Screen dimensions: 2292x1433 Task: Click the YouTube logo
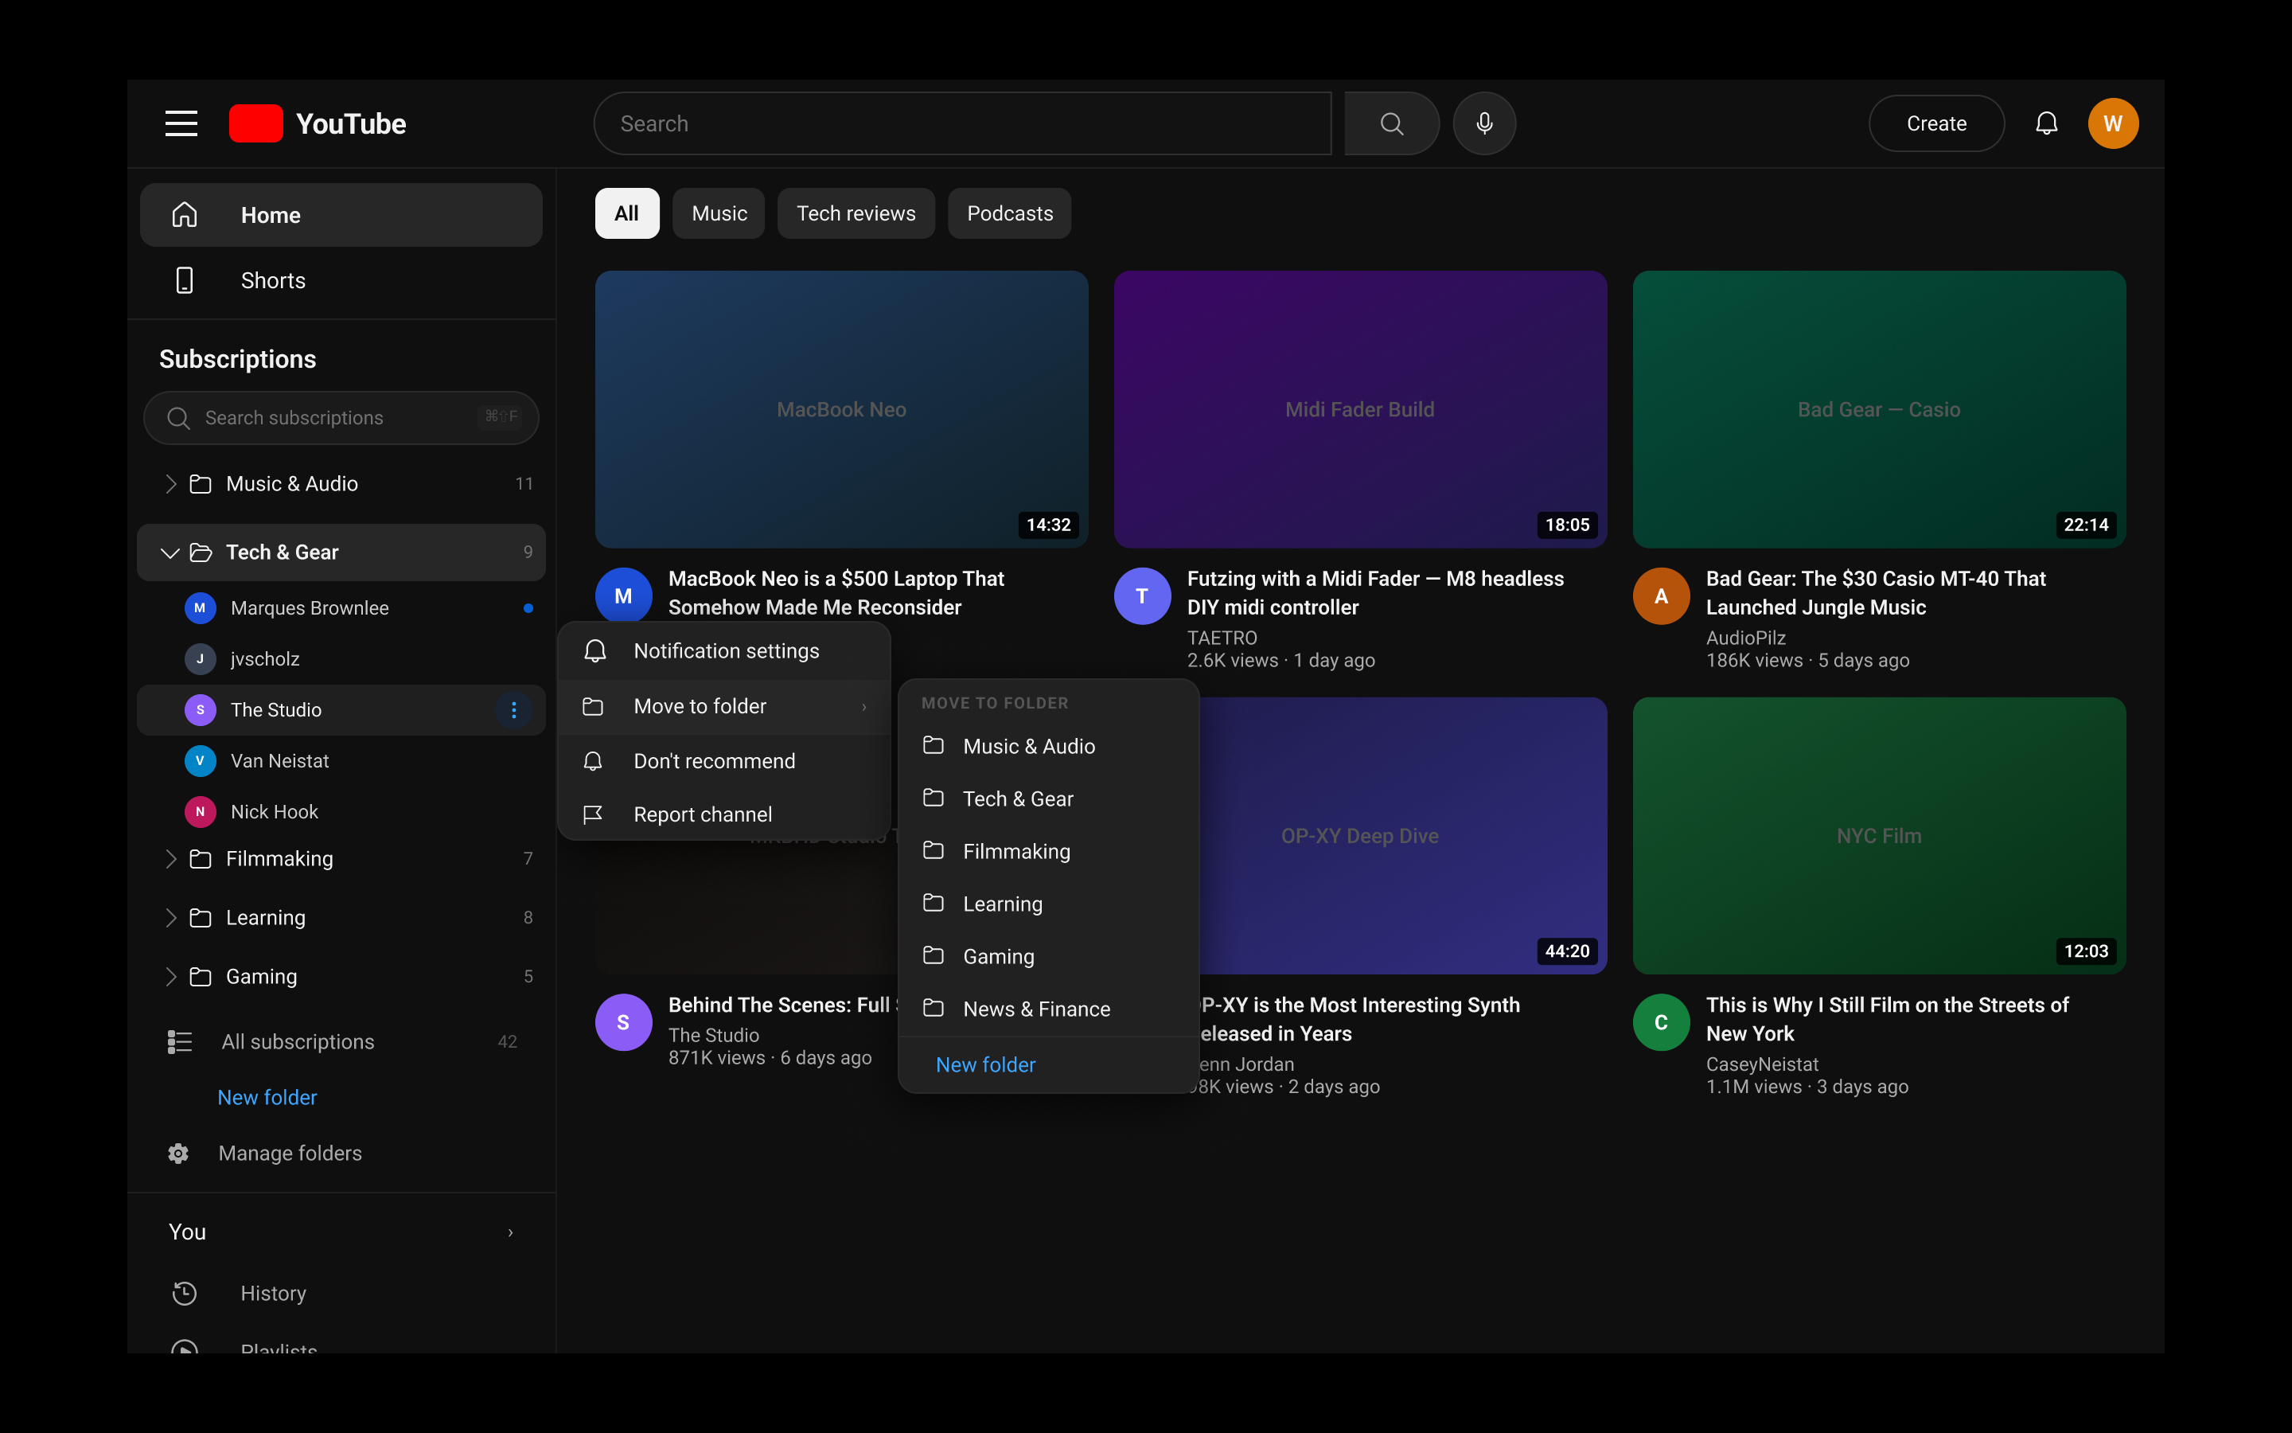pyautogui.click(x=318, y=123)
